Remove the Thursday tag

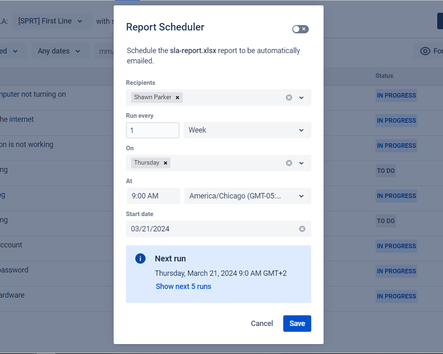pyautogui.click(x=166, y=163)
